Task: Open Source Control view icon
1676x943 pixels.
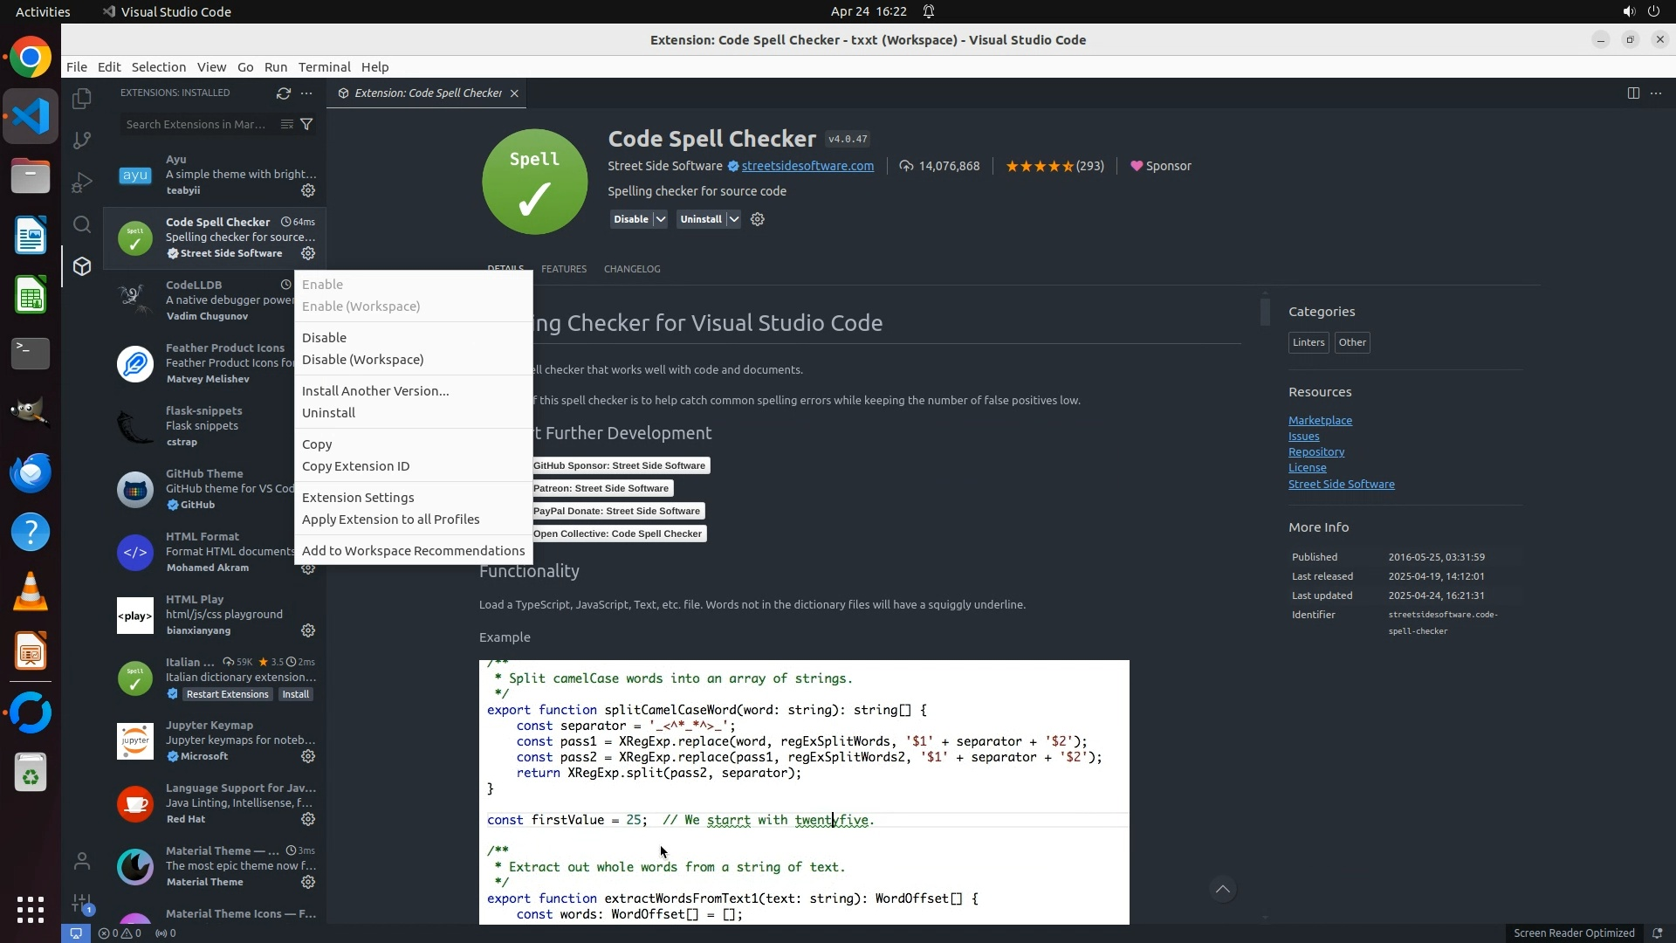Action: pos(82,140)
